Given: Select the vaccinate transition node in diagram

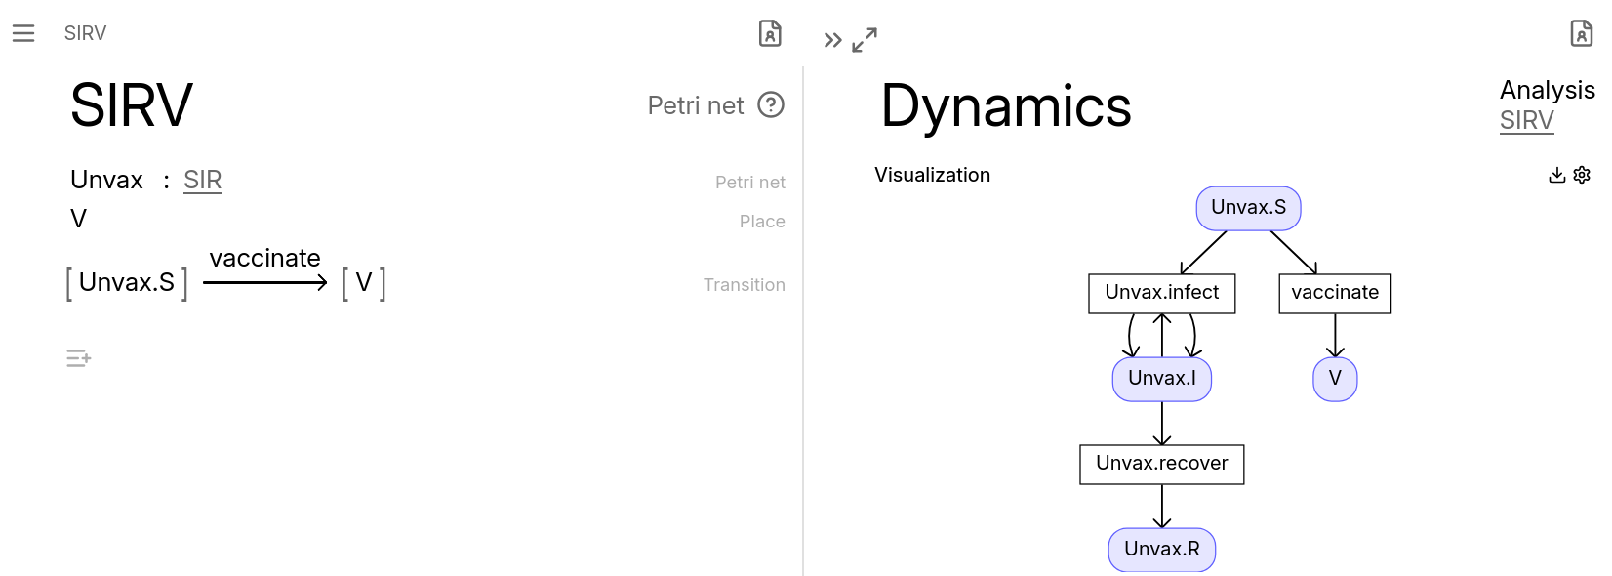Looking at the screenshot, I should (x=1335, y=293).
